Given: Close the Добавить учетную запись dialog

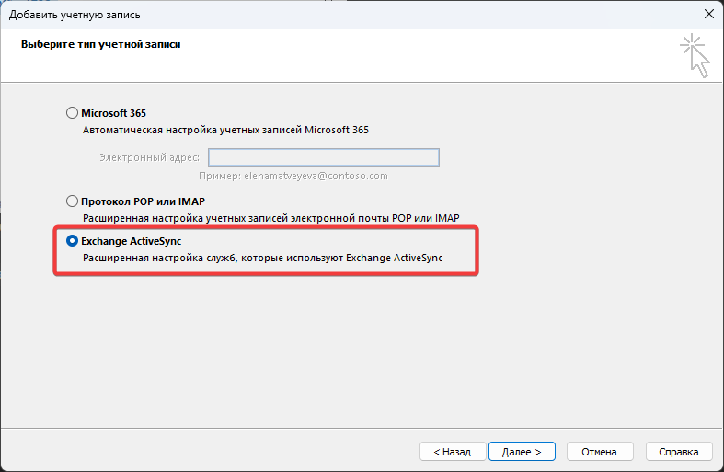Looking at the screenshot, I should (708, 15).
